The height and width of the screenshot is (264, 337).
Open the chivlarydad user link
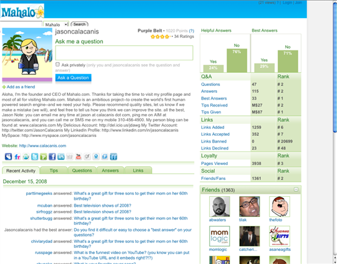pos(41,241)
